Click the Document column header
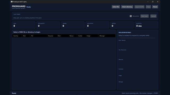 coord(52,36)
